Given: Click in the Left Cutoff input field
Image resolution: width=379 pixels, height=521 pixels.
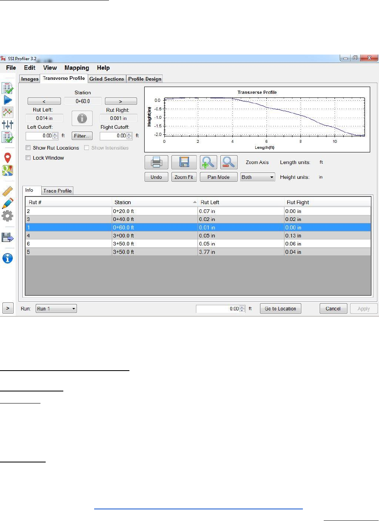Looking at the screenshot, I should [x=39, y=136].
